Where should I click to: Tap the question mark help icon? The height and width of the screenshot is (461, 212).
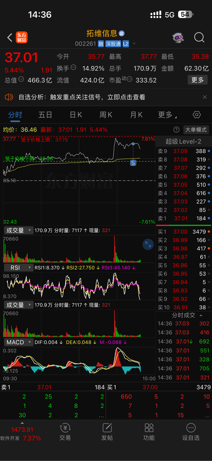pos(176,130)
